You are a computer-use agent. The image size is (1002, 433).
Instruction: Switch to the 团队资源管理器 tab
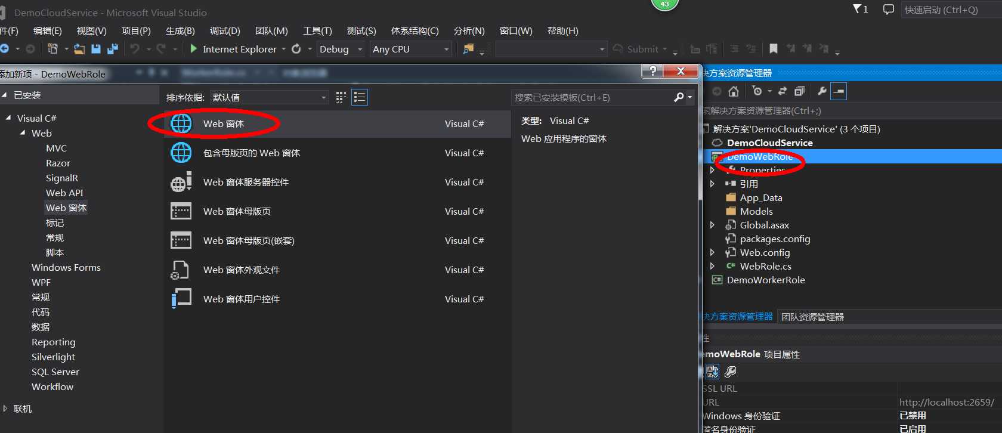(x=812, y=317)
